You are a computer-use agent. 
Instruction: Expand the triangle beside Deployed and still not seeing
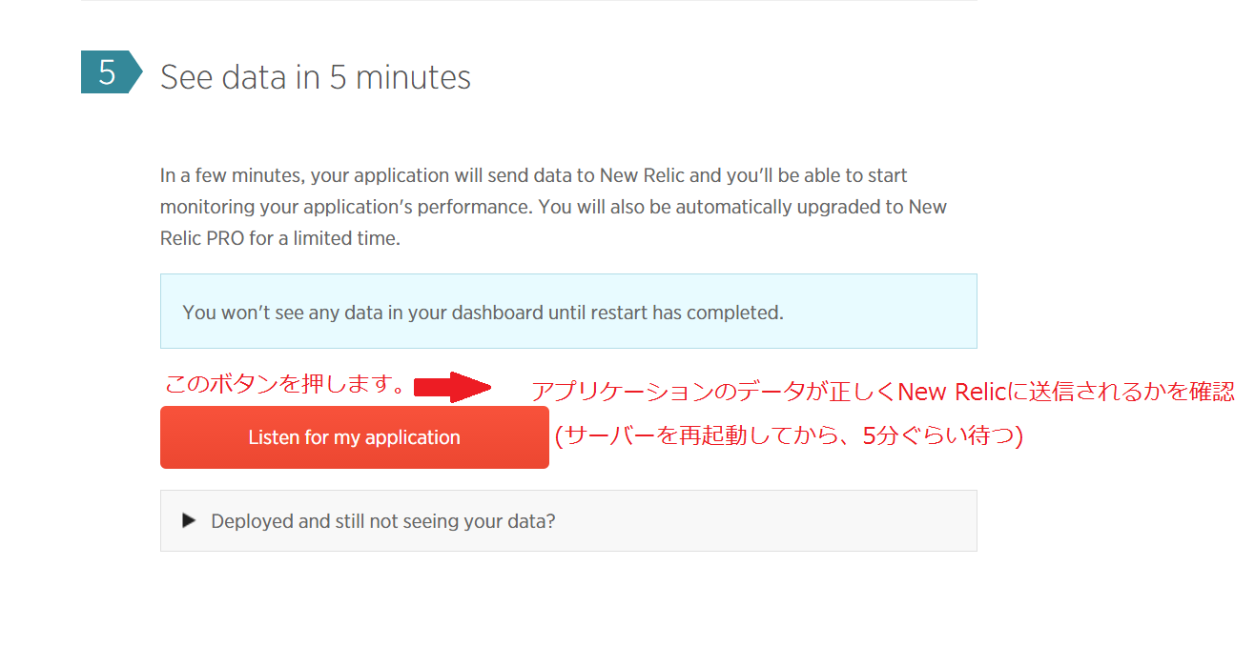[189, 520]
